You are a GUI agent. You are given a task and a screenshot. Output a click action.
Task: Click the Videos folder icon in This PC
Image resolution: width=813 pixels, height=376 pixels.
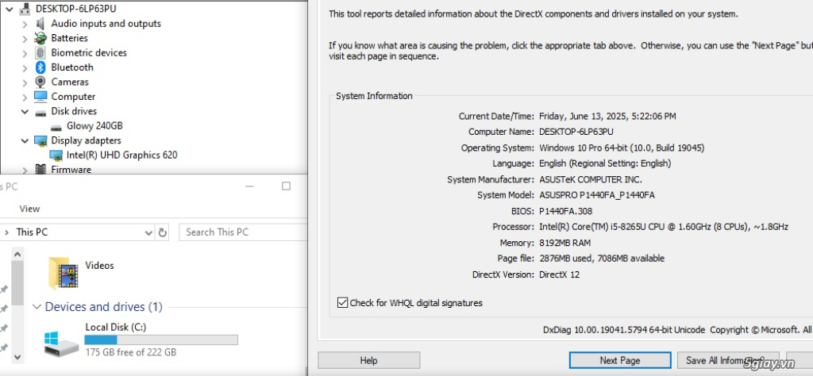coord(63,273)
